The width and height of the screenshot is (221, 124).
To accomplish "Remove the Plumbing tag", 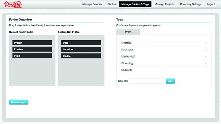I will tap(205, 64).
